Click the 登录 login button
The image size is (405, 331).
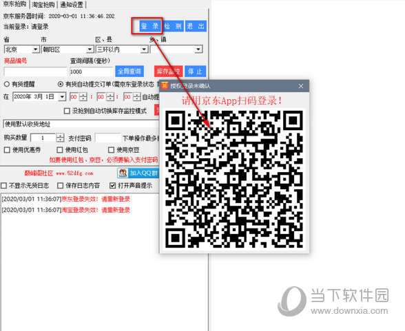pyautogui.click(x=149, y=26)
